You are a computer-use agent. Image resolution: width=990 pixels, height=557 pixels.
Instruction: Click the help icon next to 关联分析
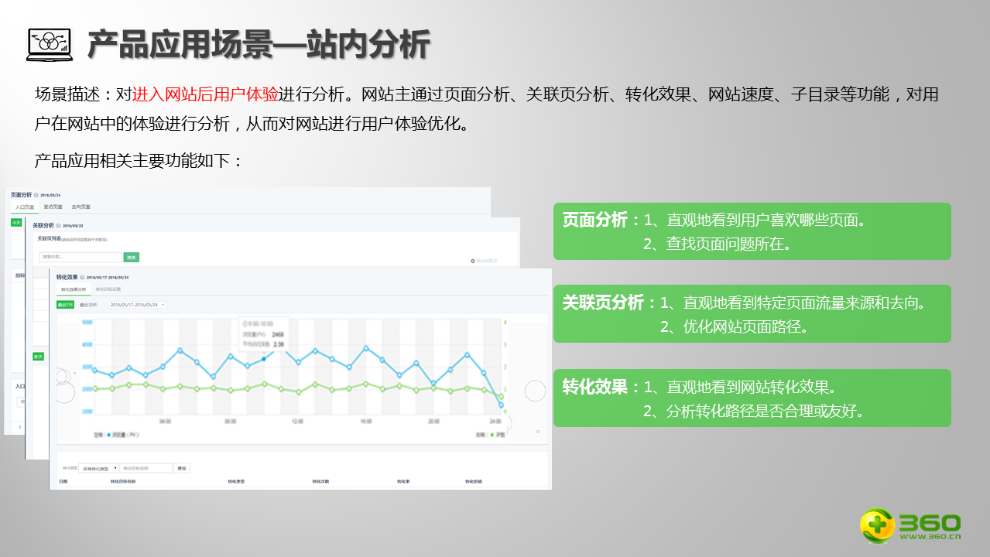coord(58,225)
